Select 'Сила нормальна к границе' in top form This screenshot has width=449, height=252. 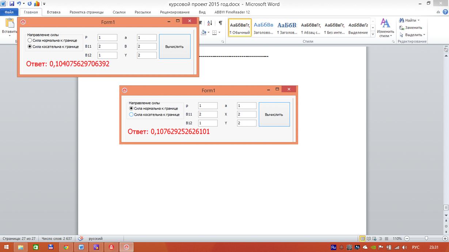[30, 40]
